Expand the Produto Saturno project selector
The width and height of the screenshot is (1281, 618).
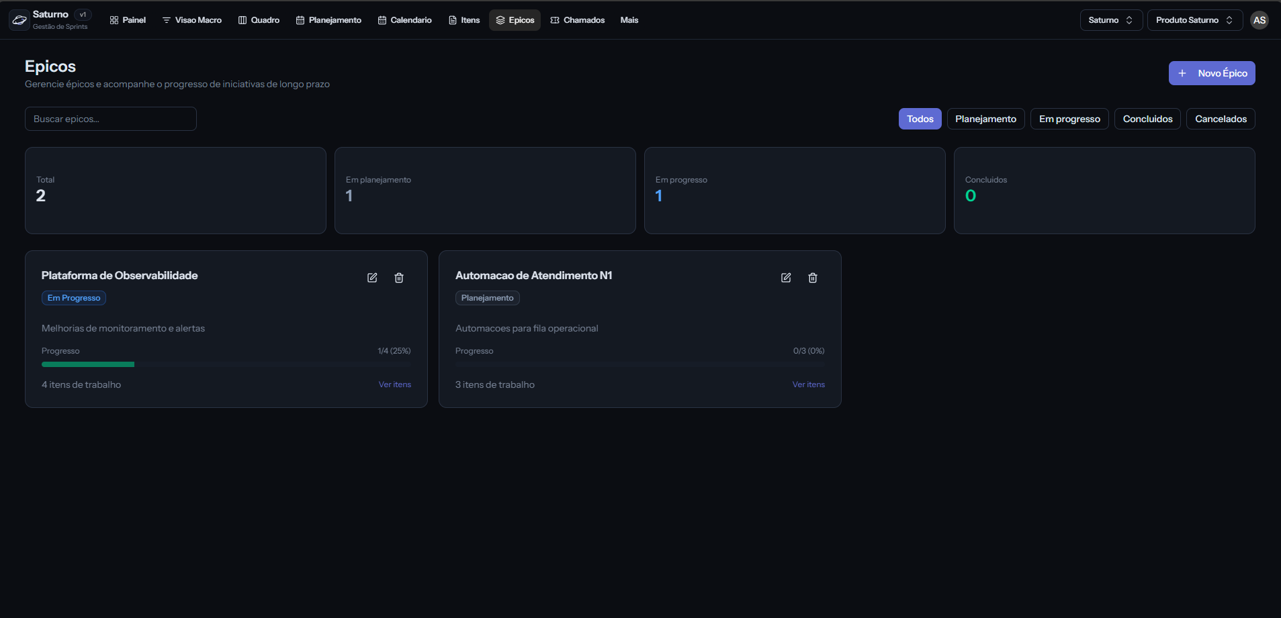[1194, 20]
